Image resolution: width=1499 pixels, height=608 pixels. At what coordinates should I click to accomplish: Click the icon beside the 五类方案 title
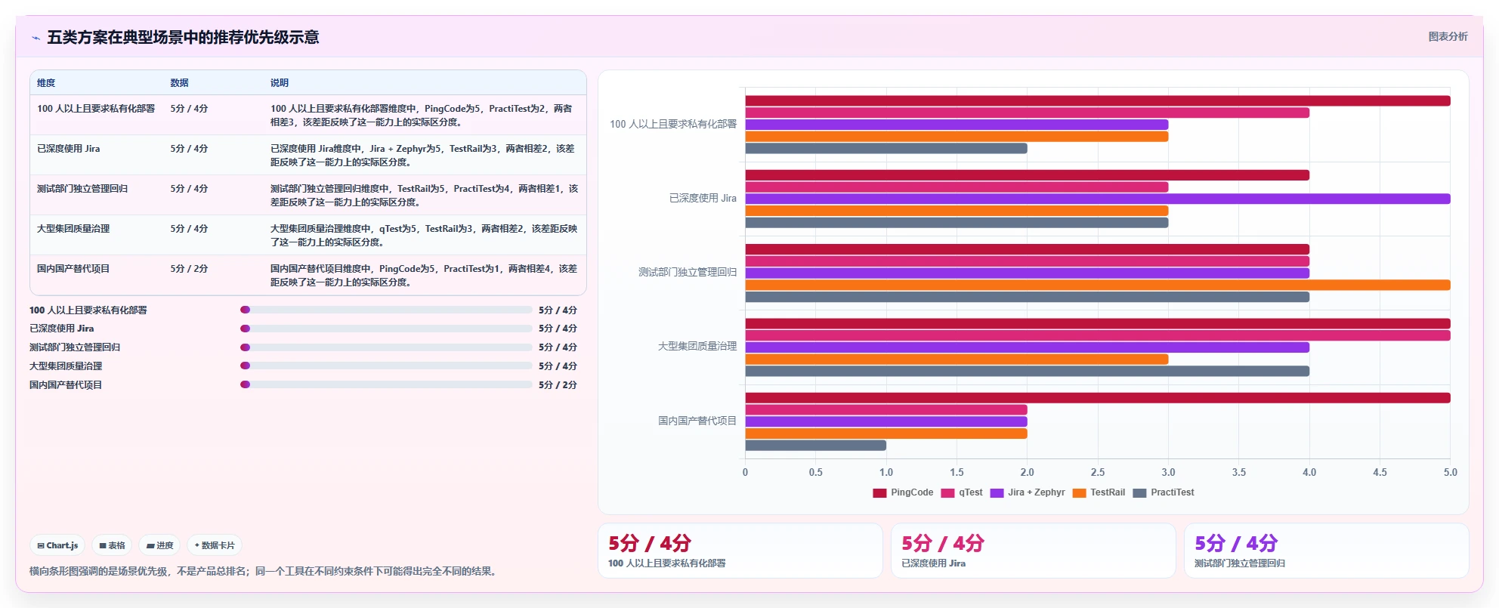[x=36, y=38]
